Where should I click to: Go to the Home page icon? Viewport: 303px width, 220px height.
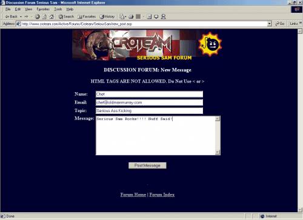pos(52,16)
